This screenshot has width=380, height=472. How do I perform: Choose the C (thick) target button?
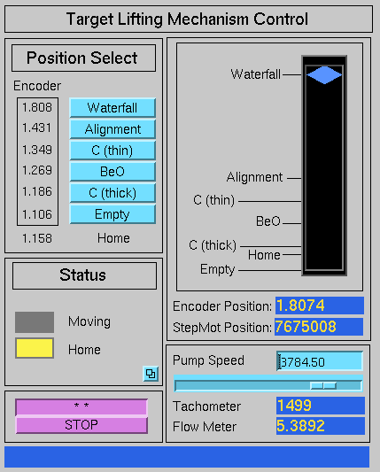pos(112,193)
